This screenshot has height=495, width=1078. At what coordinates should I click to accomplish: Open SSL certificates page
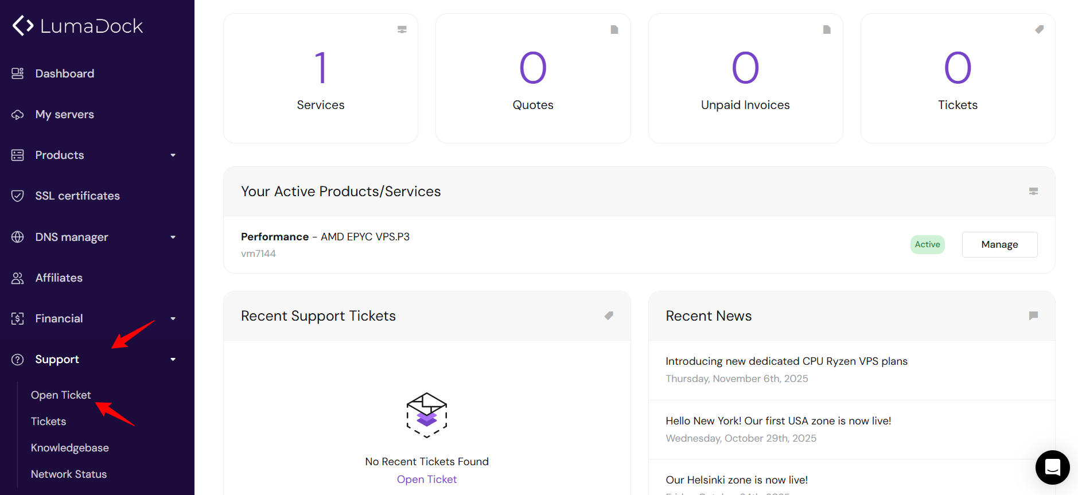tap(77, 196)
